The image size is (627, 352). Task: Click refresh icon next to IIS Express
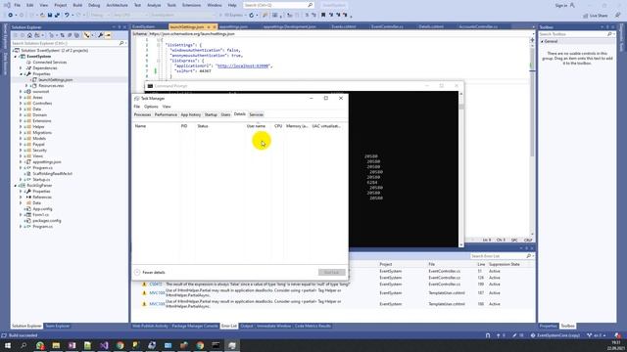tap(251, 16)
